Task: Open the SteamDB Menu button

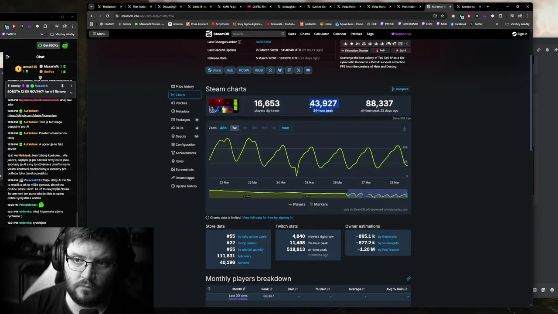Action: pos(99,34)
